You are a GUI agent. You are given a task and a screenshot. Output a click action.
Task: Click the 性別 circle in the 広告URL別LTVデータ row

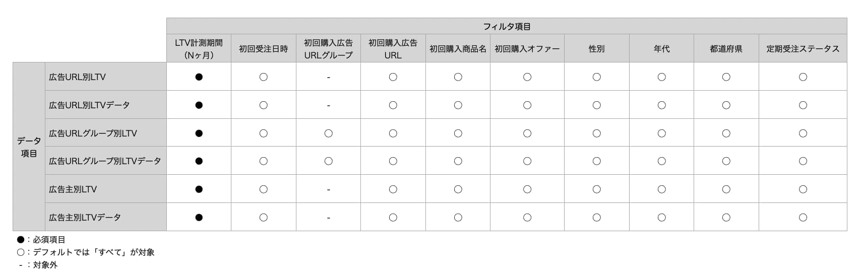pyautogui.click(x=596, y=105)
